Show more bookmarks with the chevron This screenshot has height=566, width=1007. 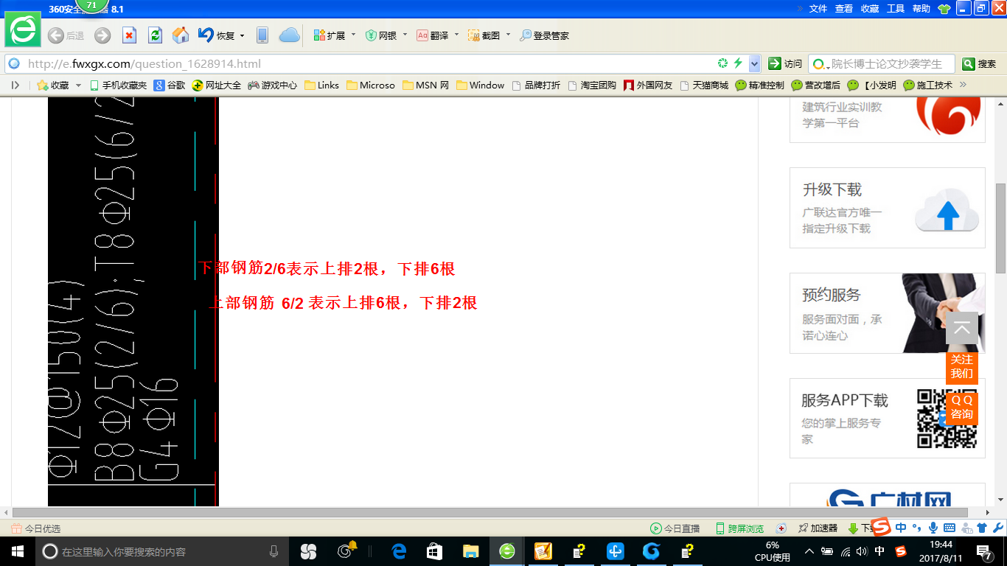tap(963, 85)
